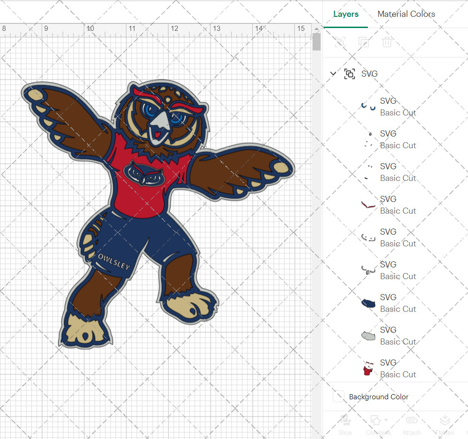Click the Delete trash can icon
Screen dimensions: 468x439
click(x=387, y=42)
